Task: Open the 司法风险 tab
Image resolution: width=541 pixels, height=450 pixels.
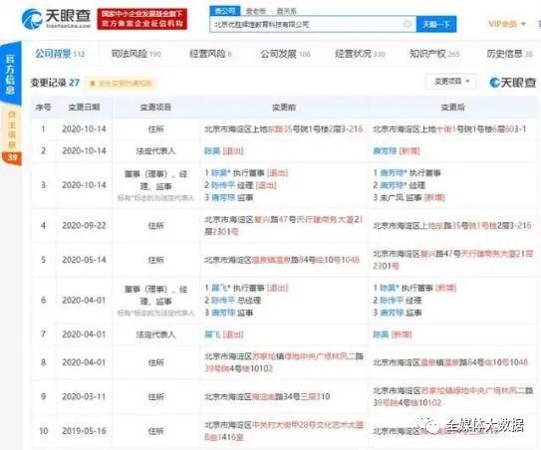Action: pos(135,54)
